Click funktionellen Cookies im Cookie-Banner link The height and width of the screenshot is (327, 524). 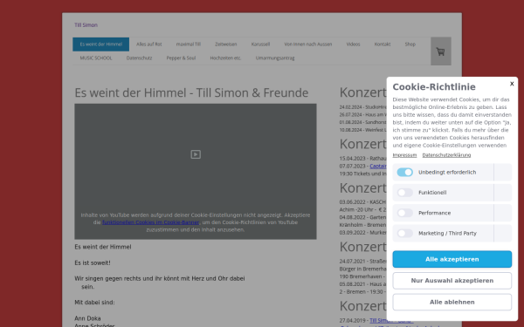pyautogui.click(x=151, y=222)
